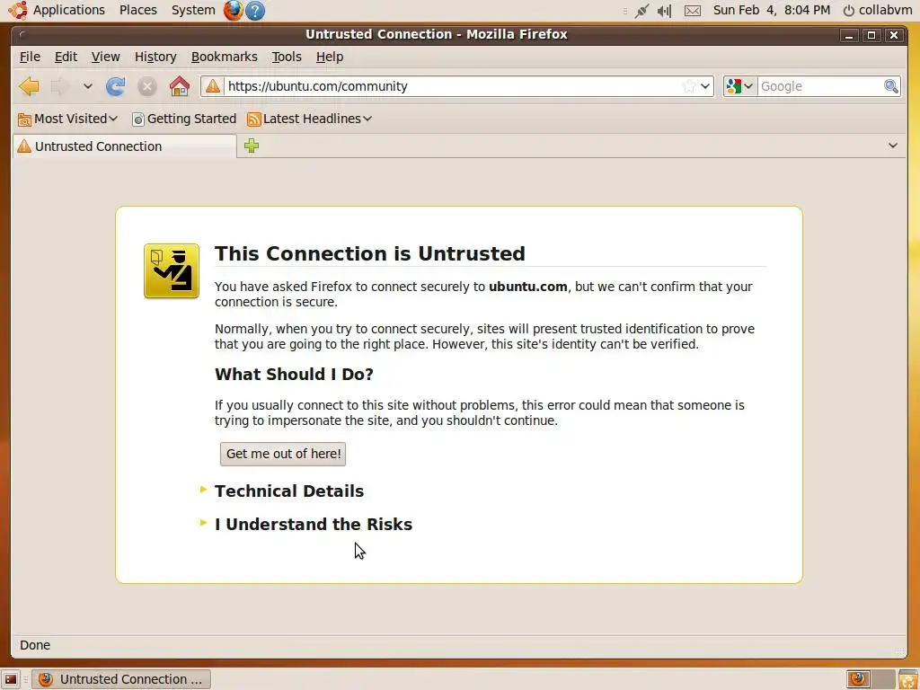Open the Help menu
The height and width of the screenshot is (690, 920).
click(x=330, y=57)
